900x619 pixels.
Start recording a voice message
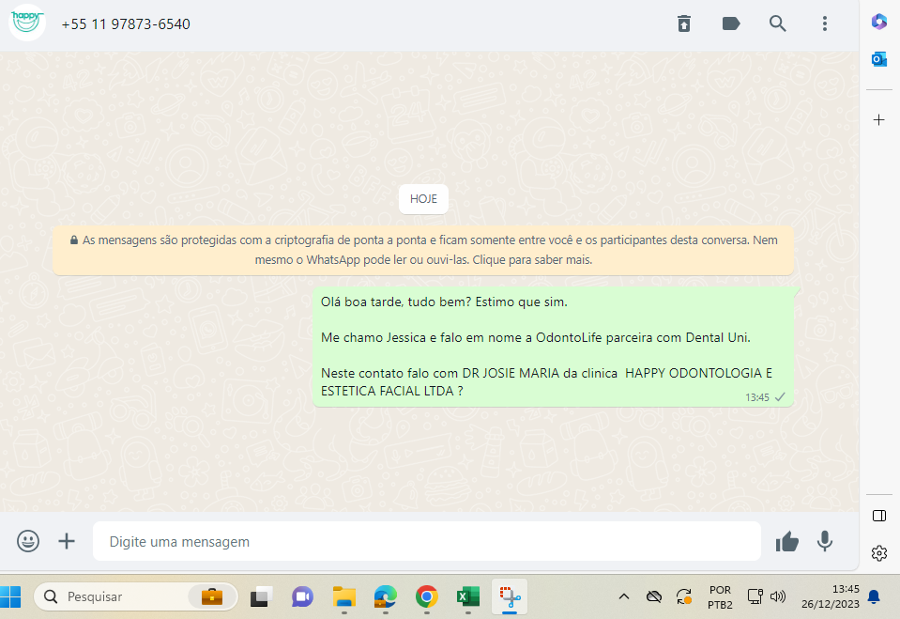pos(824,541)
